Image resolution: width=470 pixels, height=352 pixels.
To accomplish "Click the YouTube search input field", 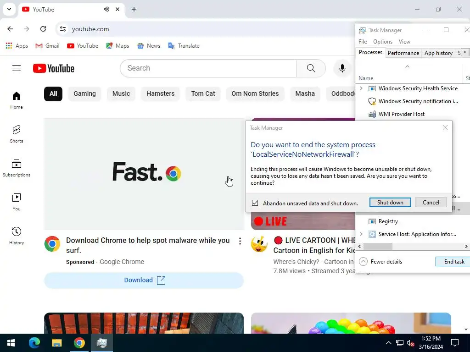I will coord(208,68).
